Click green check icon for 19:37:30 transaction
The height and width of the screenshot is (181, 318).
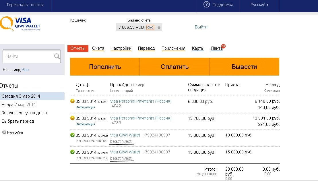(x=72, y=135)
